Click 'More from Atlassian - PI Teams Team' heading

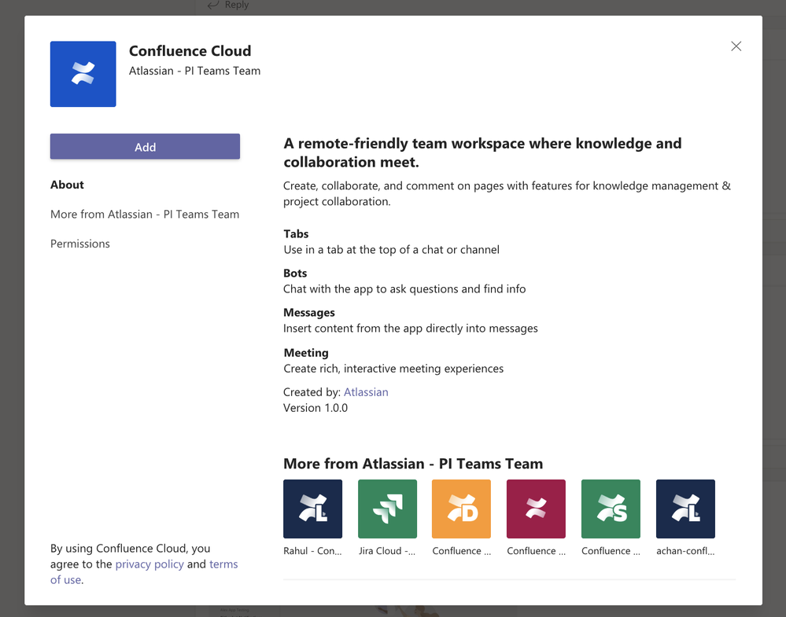pyautogui.click(x=413, y=464)
